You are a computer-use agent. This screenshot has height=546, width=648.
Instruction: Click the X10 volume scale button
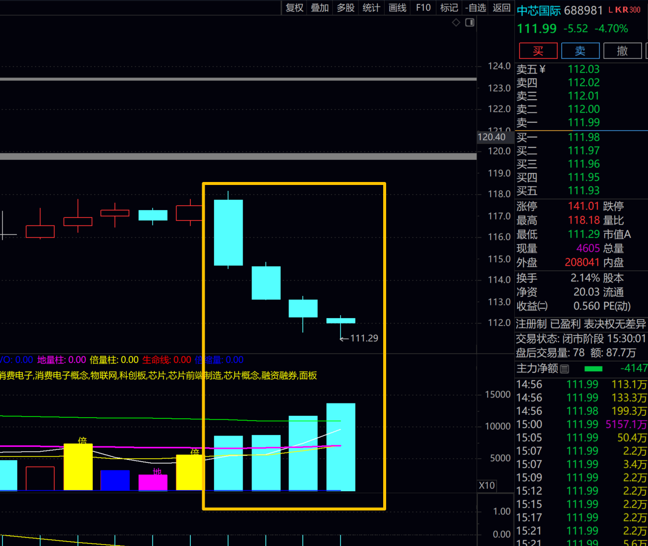coord(487,485)
